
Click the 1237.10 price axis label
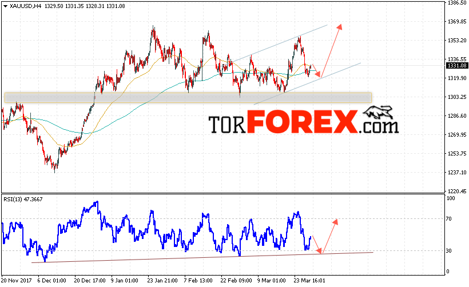pos(457,172)
